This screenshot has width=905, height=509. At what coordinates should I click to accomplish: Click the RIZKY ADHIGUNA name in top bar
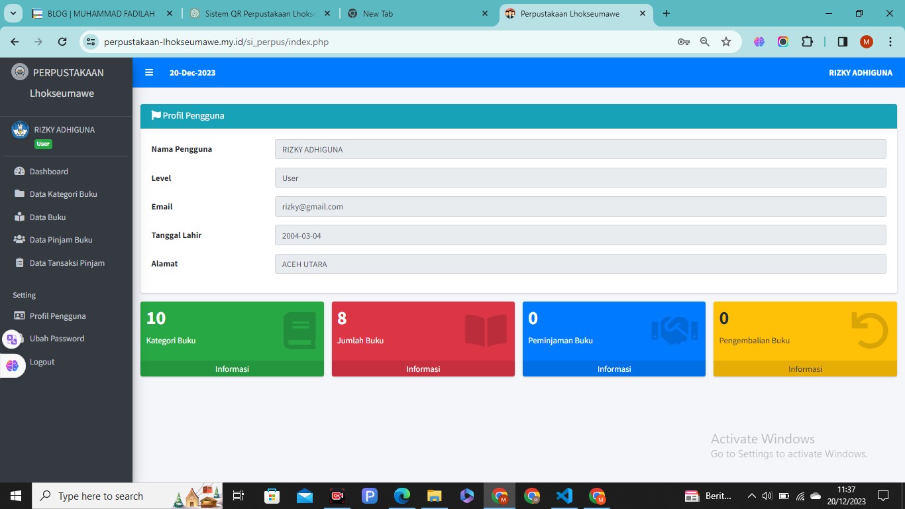point(860,73)
